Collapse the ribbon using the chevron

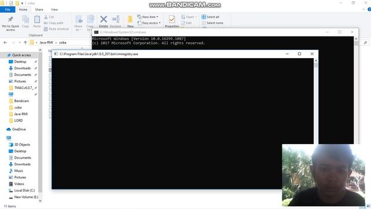point(363,9)
